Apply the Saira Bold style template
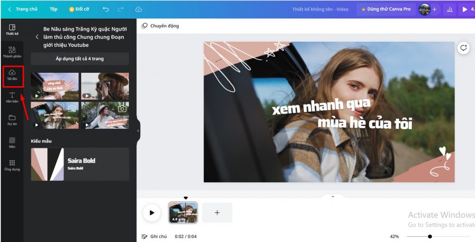The width and height of the screenshot is (475, 242). (80, 164)
